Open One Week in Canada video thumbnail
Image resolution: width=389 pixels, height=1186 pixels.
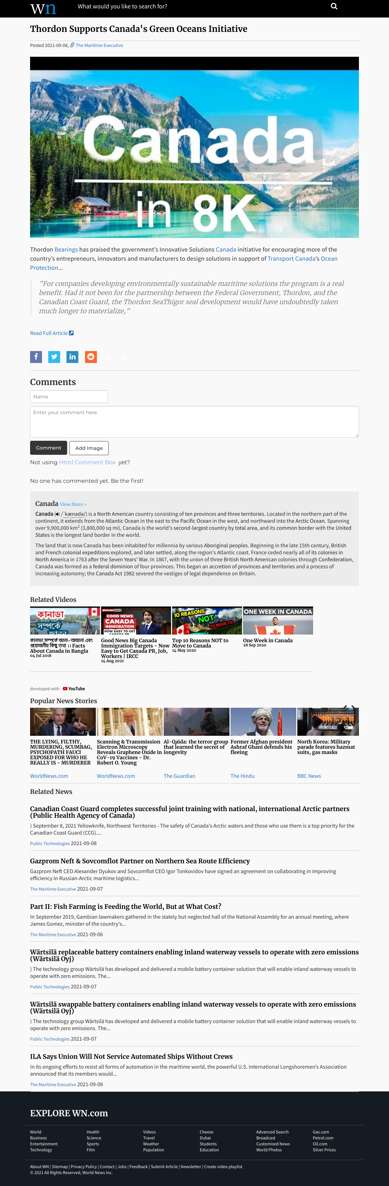coord(278,620)
